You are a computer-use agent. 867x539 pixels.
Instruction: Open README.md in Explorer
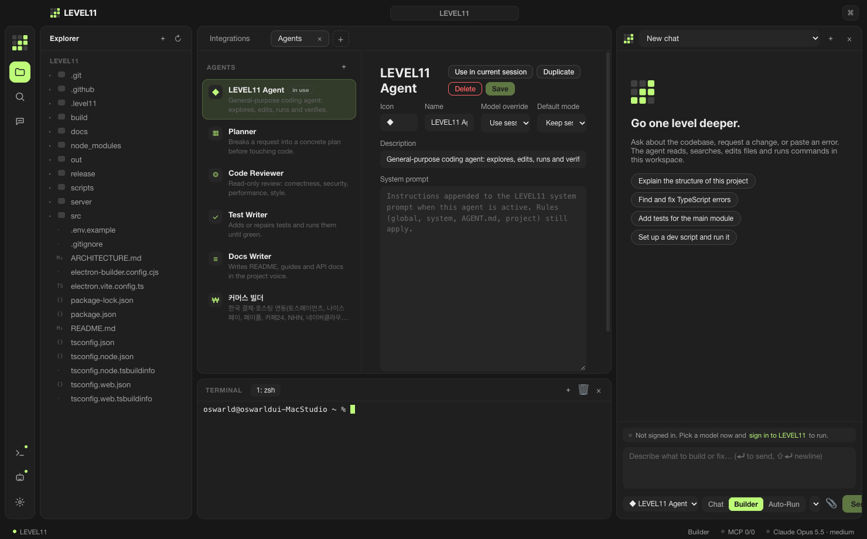tap(115, 329)
